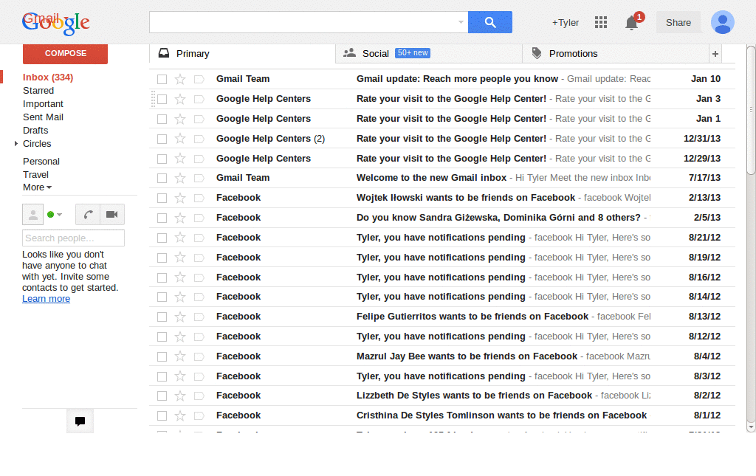The width and height of the screenshot is (756, 476).
Task: Click the COMPOSE button
Action: pyautogui.click(x=65, y=53)
